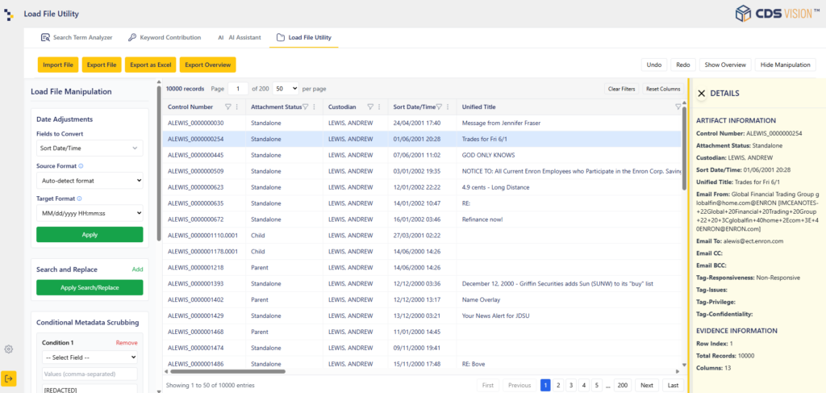Go to page 5 in pagination
This screenshot has height=393, width=826.
point(596,385)
